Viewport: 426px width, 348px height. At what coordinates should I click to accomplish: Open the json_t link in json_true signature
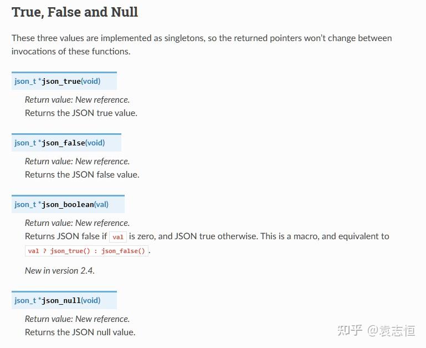pos(25,82)
